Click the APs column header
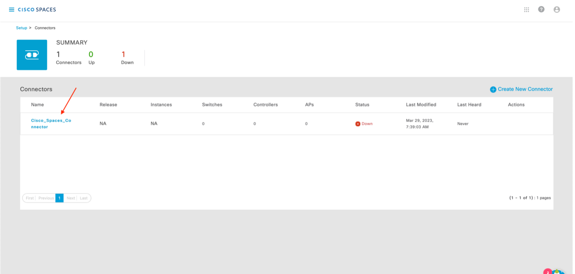This screenshot has height=274, width=575. tap(310, 105)
